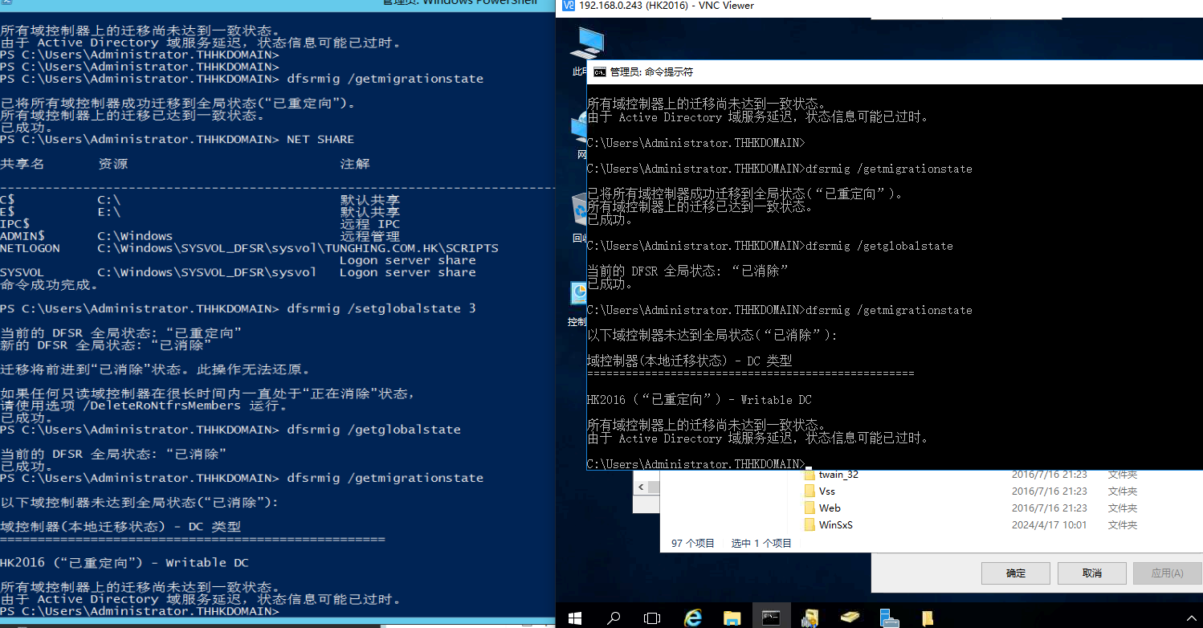The height and width of the screenshot is (628, 1203).
Task: Click the command prompt title bar icon
Action: (x=599, y=71)
